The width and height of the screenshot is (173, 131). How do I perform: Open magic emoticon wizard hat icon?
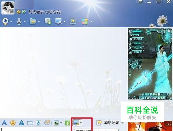pyautogui.click(x=21, y=123)
